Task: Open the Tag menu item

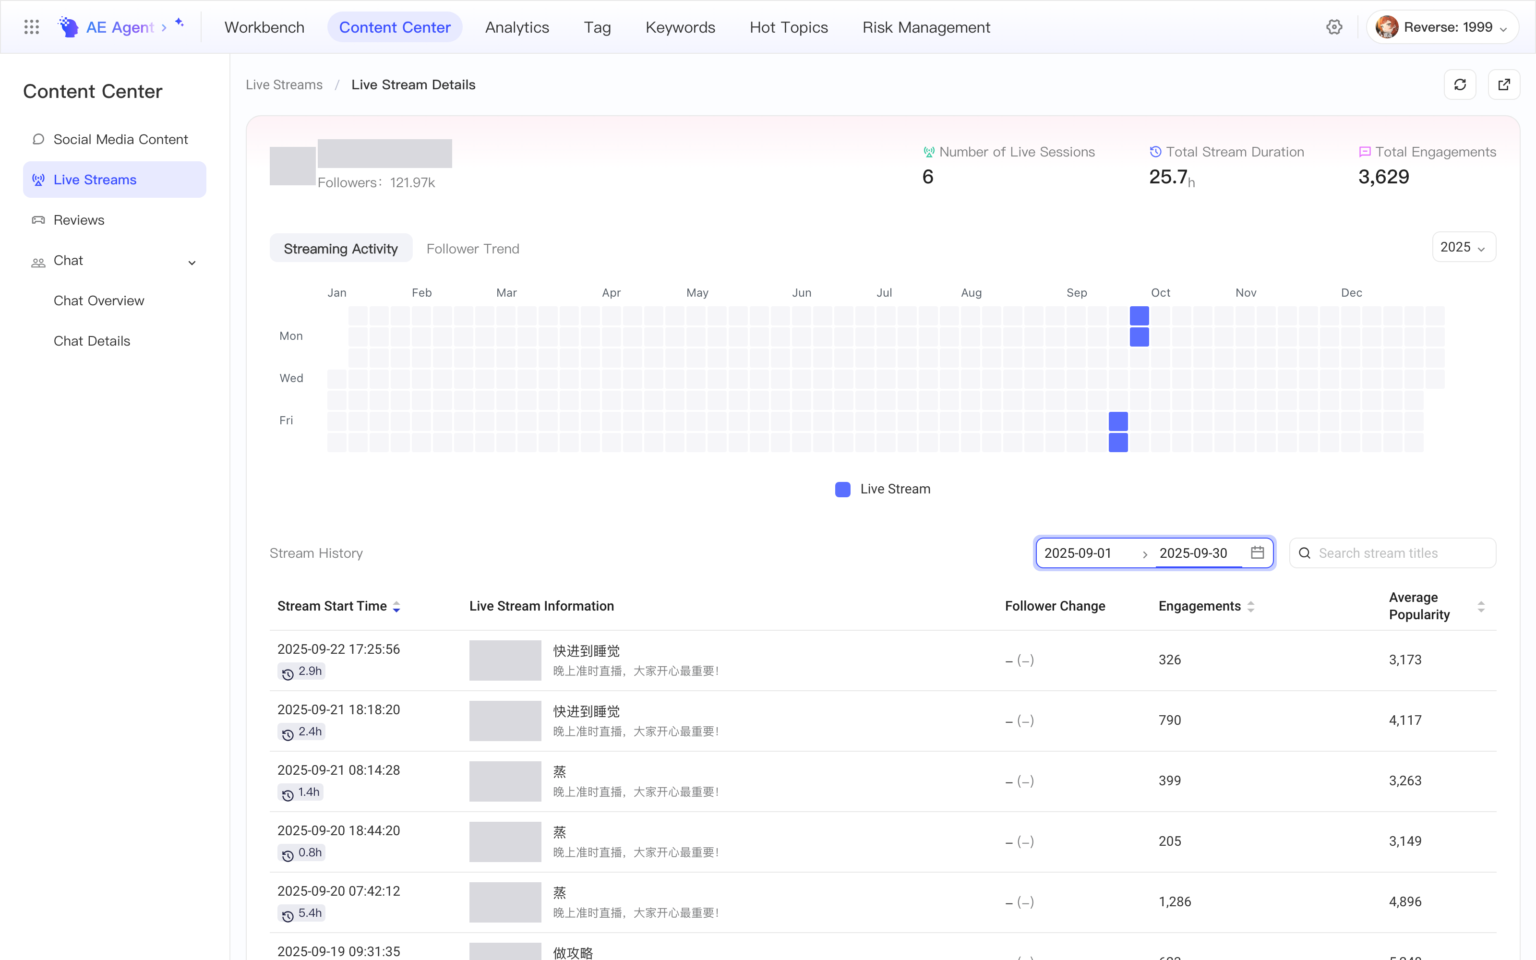Action: pyautogui.click(x=597, y=27)
